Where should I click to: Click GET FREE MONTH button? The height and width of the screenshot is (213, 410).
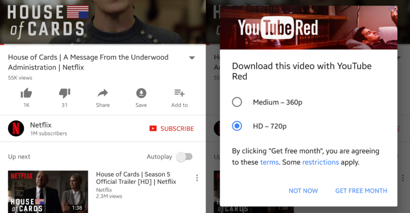coord(361,191)
